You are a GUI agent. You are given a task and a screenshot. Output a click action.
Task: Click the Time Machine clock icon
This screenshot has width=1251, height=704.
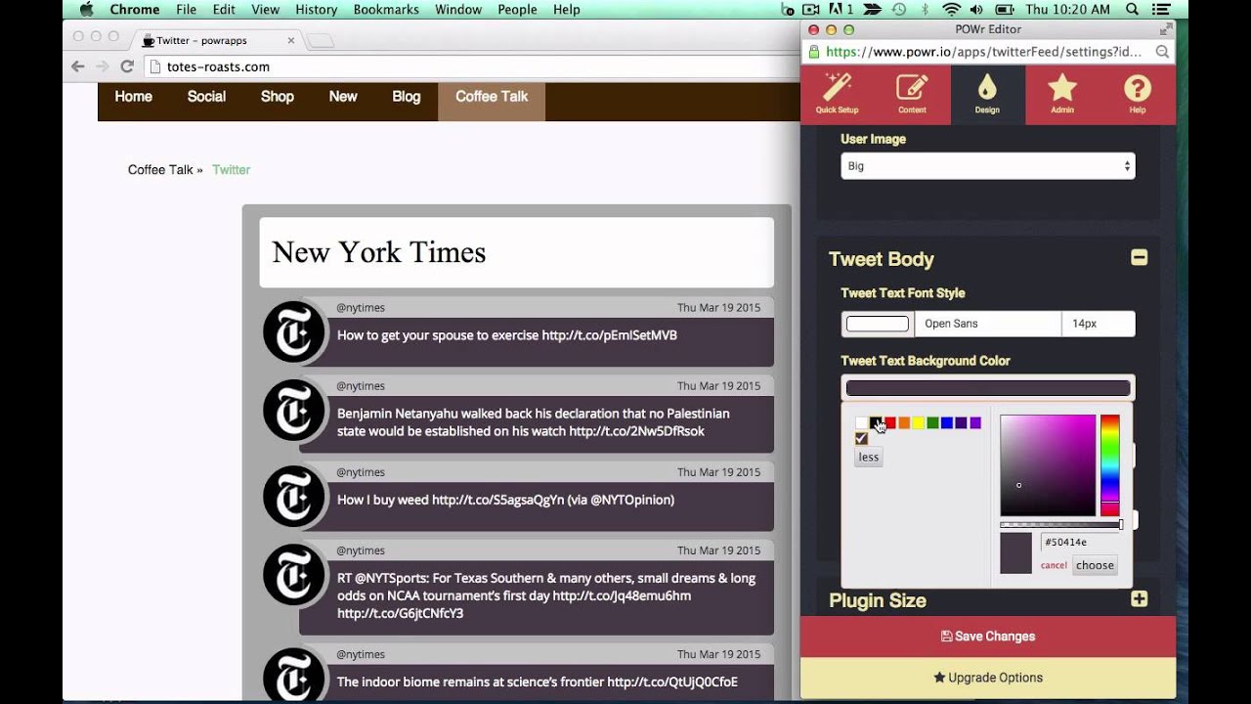pos(897,10)
